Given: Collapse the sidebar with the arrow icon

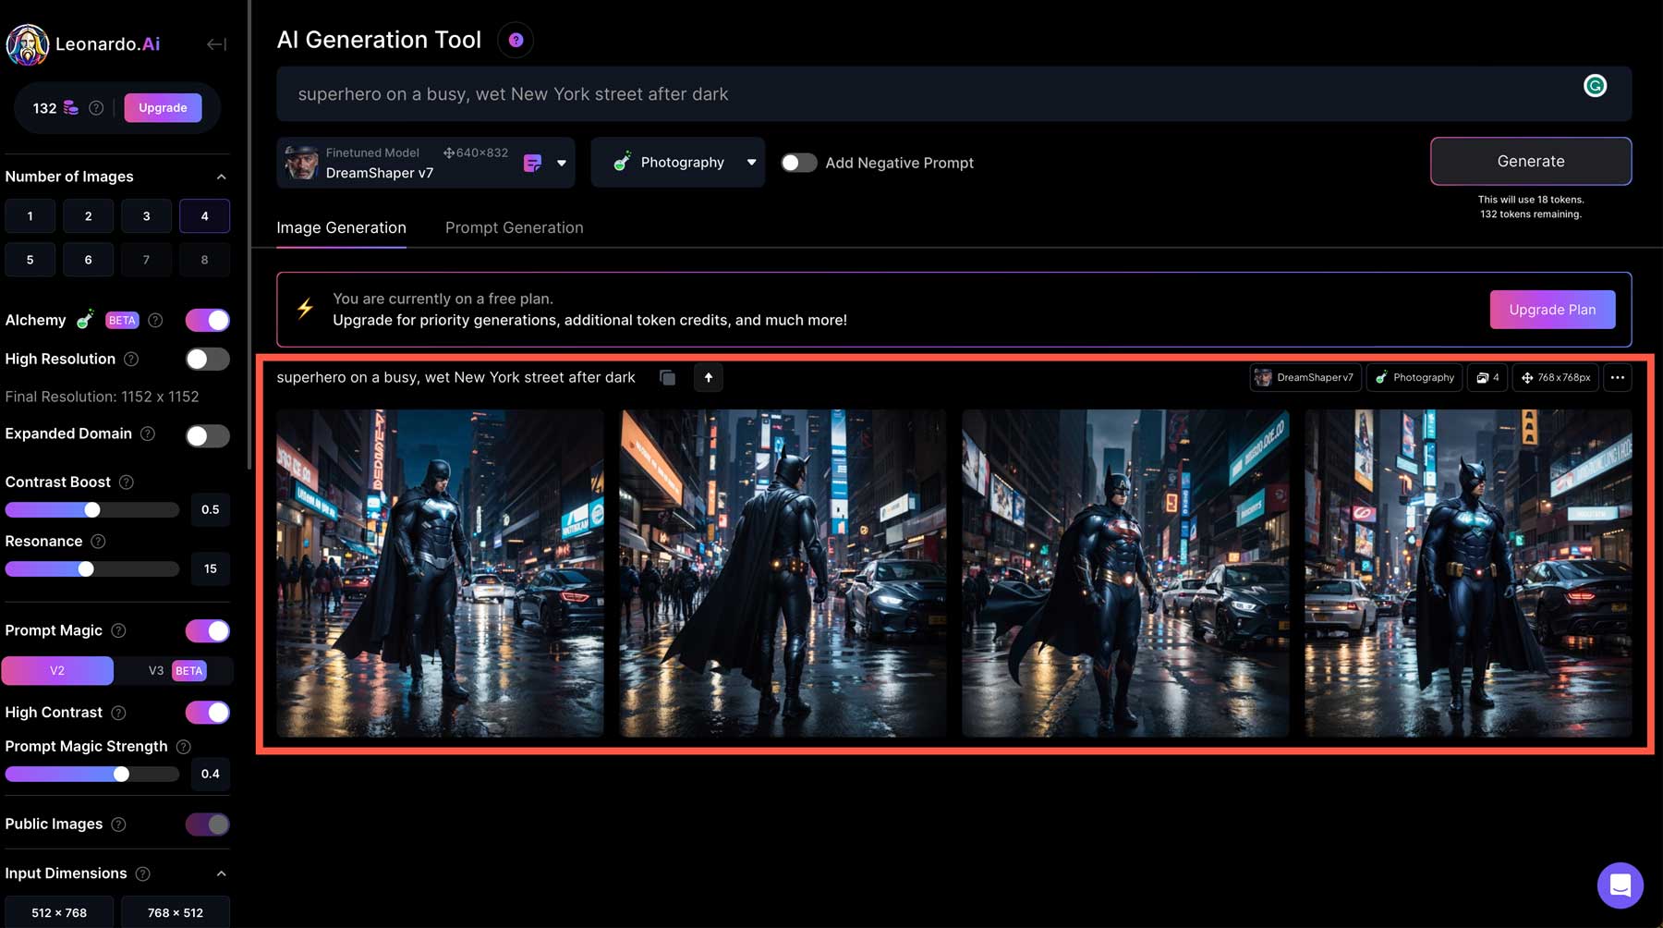Looking at the screenshot, I should coord(216,44).
